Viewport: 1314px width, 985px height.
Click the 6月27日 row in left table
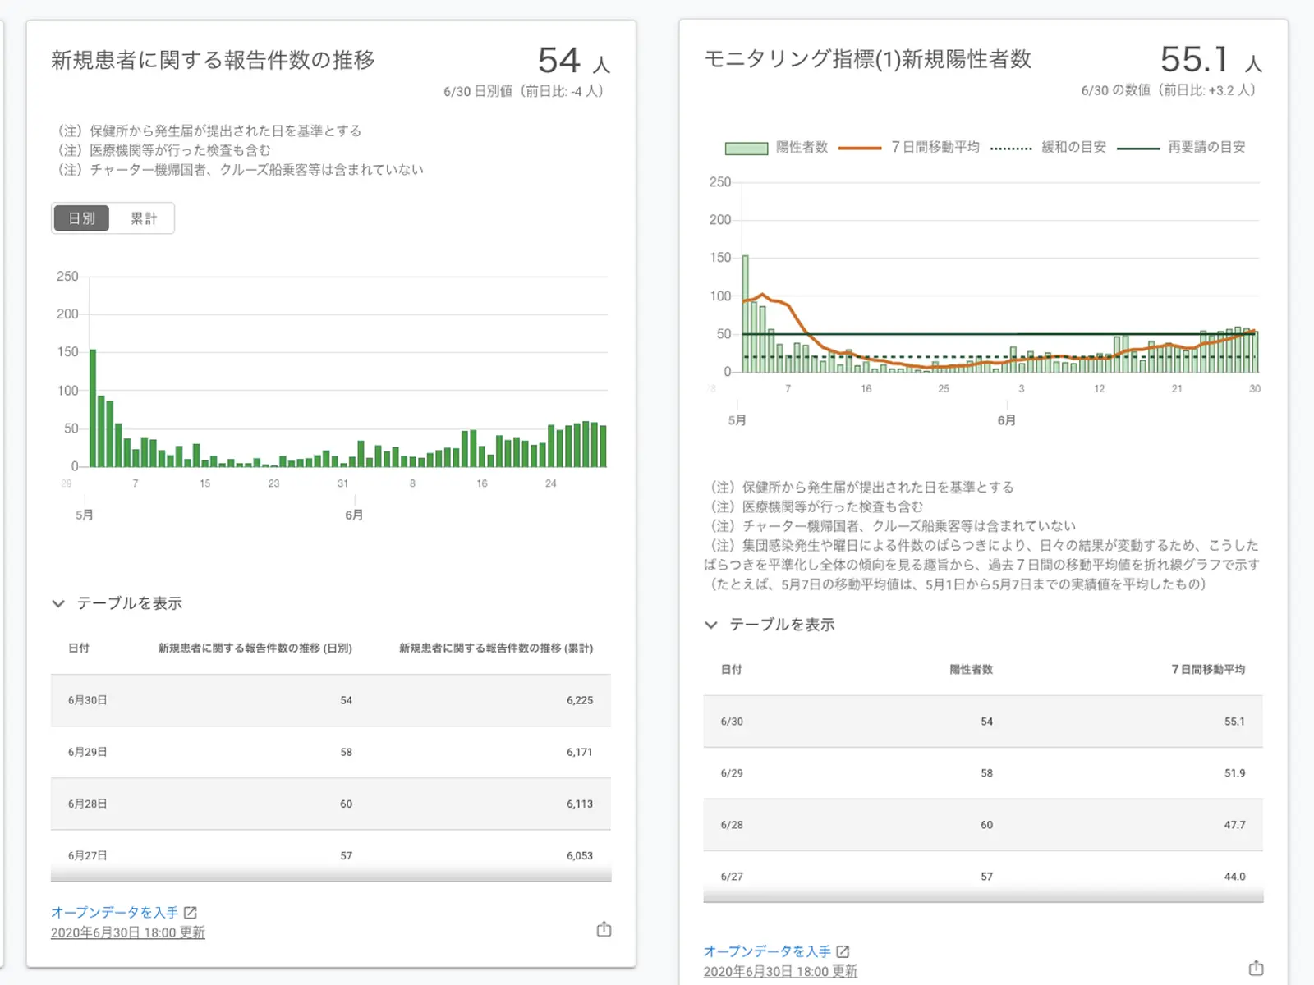pyautogui.click(x=331, y=855)
